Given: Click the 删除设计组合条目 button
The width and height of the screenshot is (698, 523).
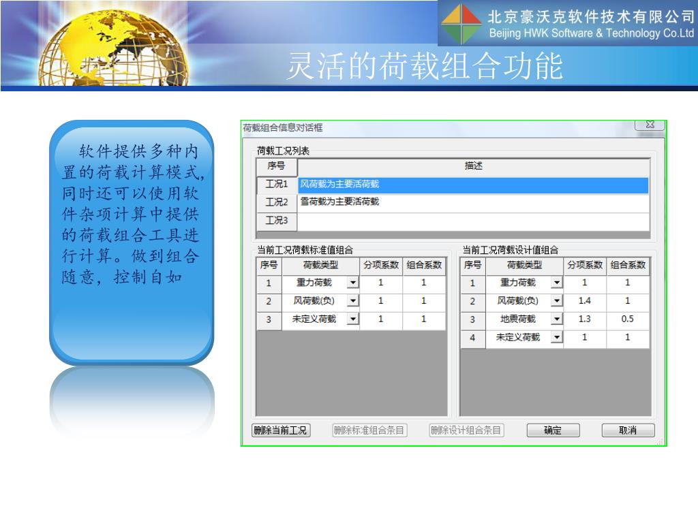Looking at the screenshot, I should pyautogui.click(x=466, y=430).
